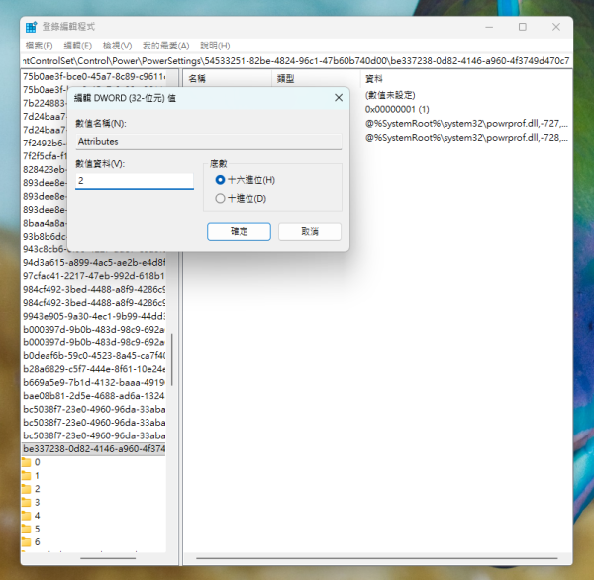Open the 檢視(V) menu

click(117, 46)
